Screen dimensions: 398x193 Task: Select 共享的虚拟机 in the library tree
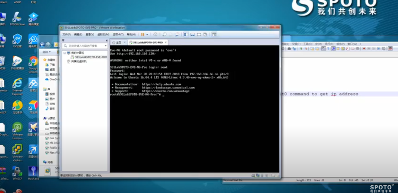tap(77, 61)
